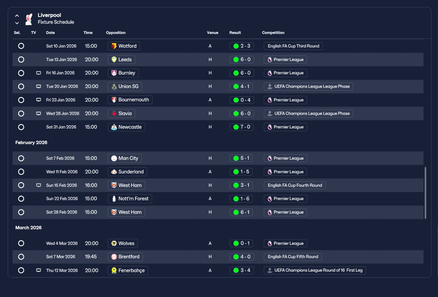The image size is (438, 297).
Task: Click the down chevron beside Liverpool
Action: (x=17, y=23)
